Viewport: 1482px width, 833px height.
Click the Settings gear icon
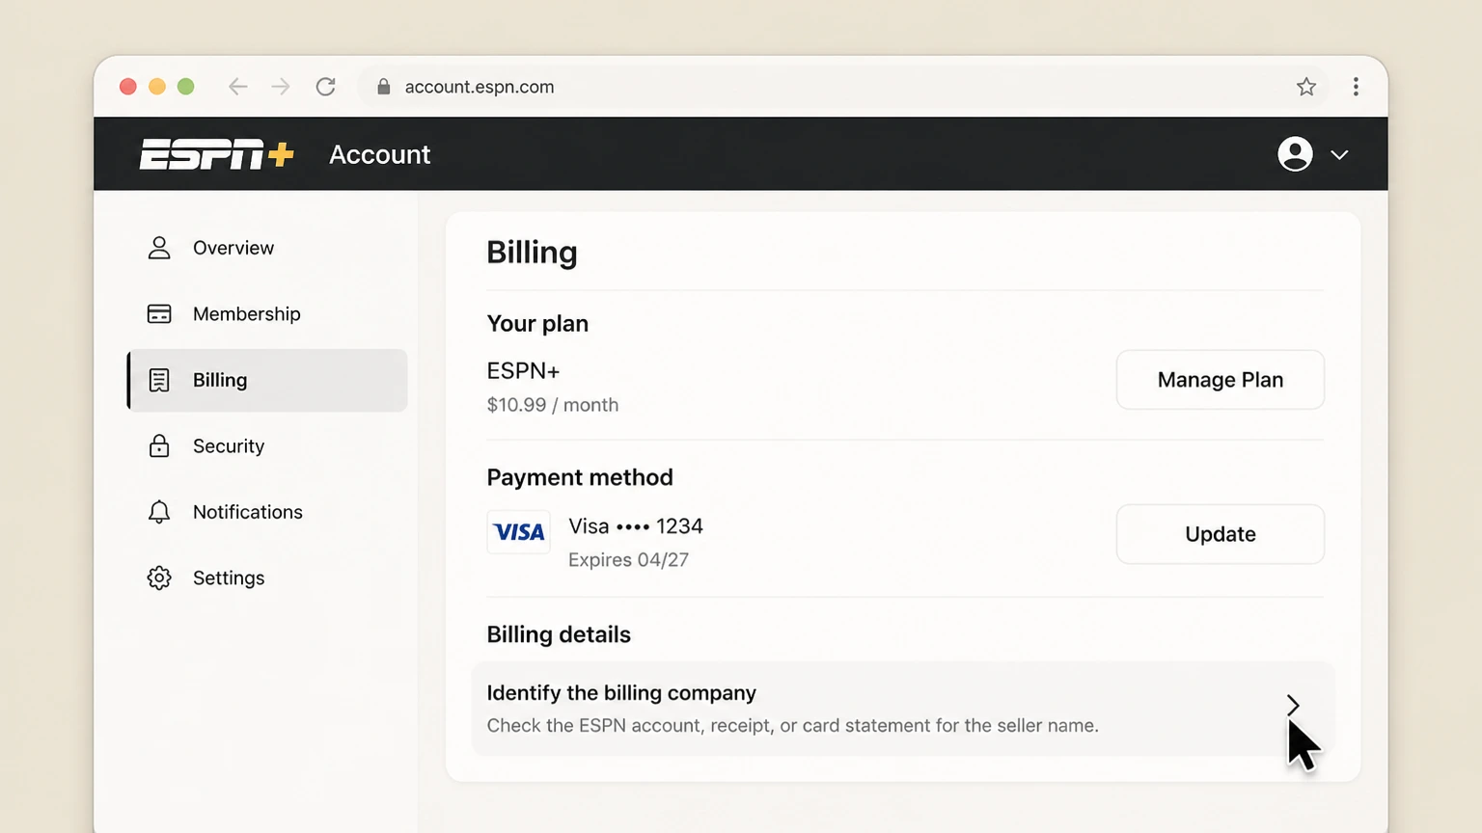pyautogui.click(x=159, y=578)
